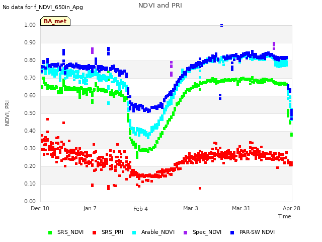Viewport: 322px width, 242px height.
Task: Click the 0.10 y-axis tick label
Action: point(30,184)
